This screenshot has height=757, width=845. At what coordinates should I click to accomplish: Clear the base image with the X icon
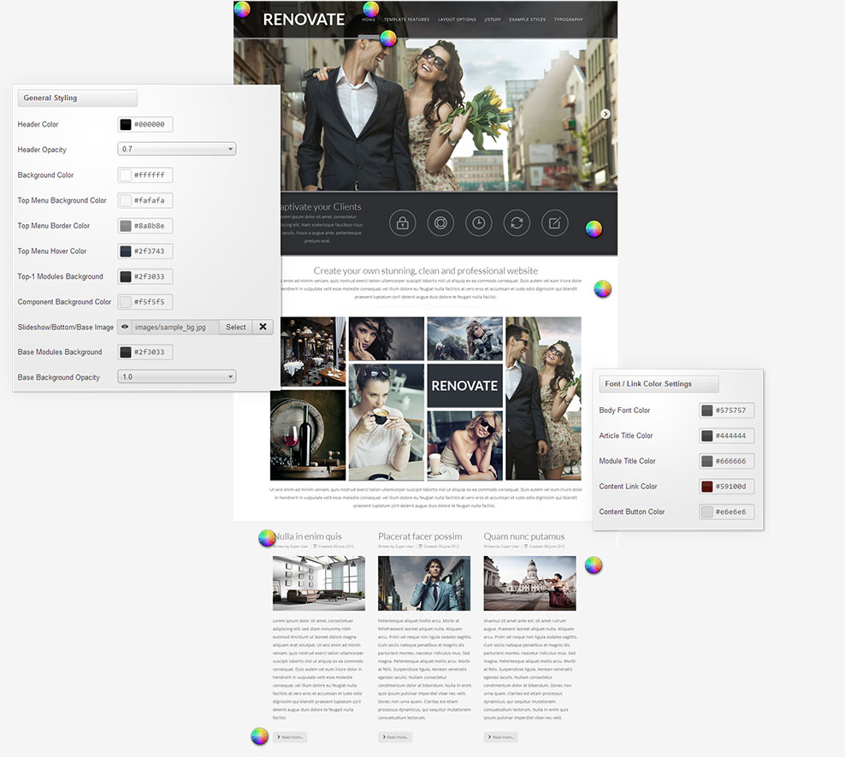click(x=263, y=327)
